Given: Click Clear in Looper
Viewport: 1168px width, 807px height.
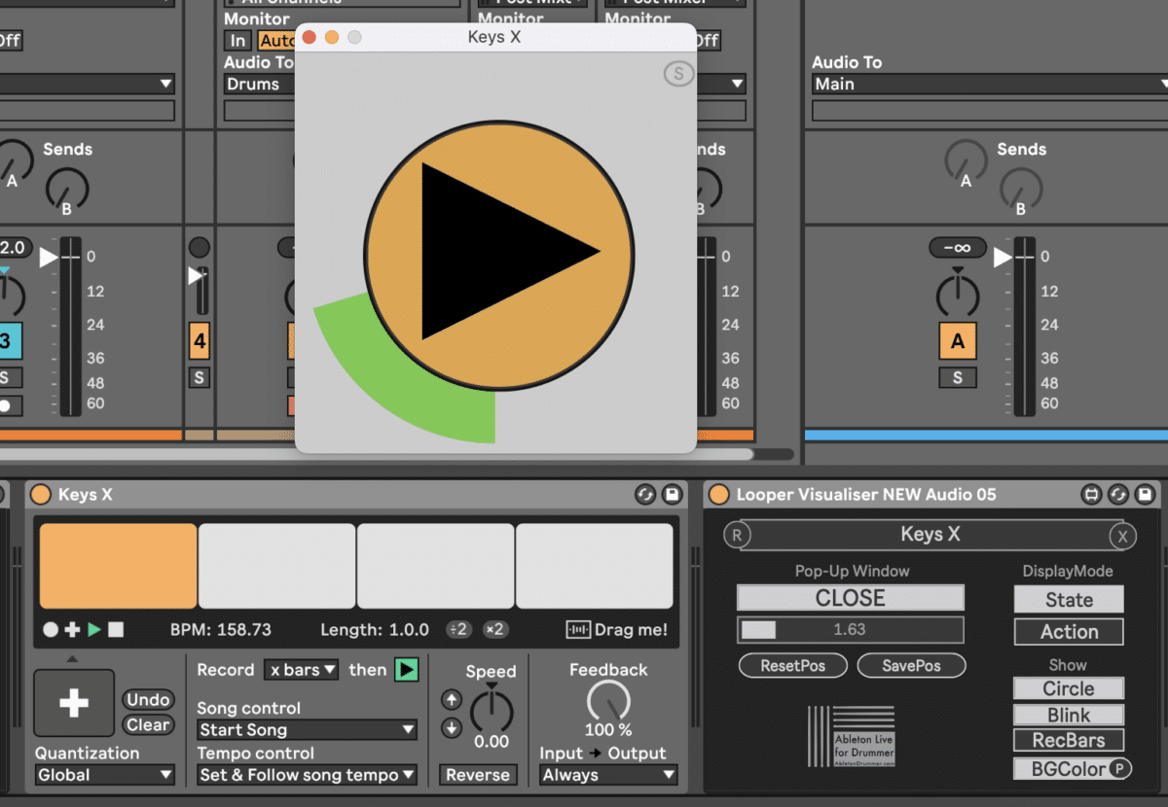Looking at the screenshot, I should tap(148, 724).
